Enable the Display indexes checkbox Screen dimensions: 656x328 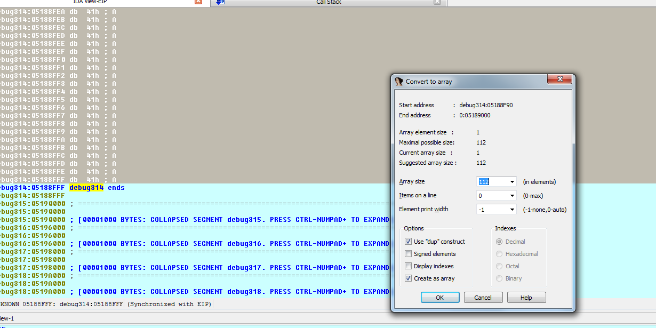(409, 266)
